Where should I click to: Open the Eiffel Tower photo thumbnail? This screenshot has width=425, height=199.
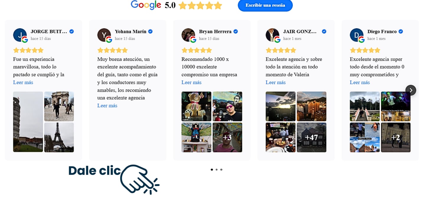click(x=59, y=137)
